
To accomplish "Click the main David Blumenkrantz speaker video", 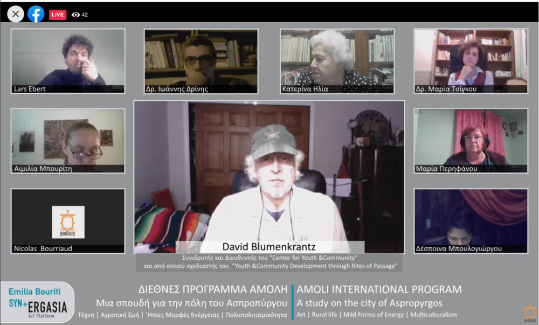I will pos(269,172).
